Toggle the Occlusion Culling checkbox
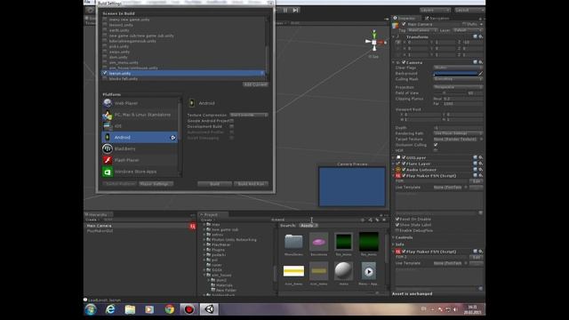569x320 pixels. tap(436, 145)
